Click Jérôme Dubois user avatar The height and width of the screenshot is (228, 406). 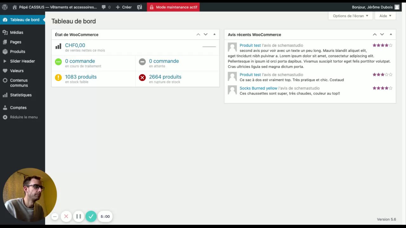(397, 7)
